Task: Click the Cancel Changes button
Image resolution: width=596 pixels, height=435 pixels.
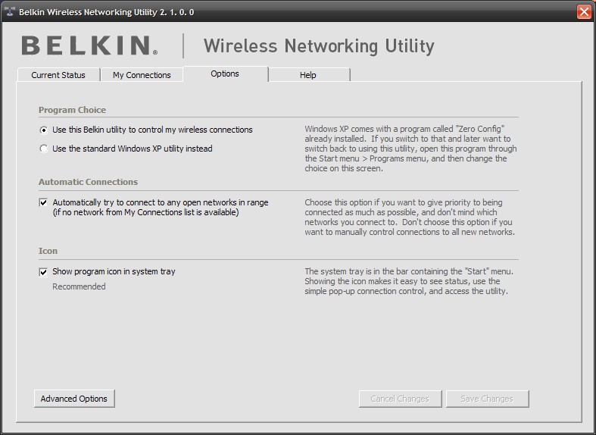Action: (x=400, y=399)
